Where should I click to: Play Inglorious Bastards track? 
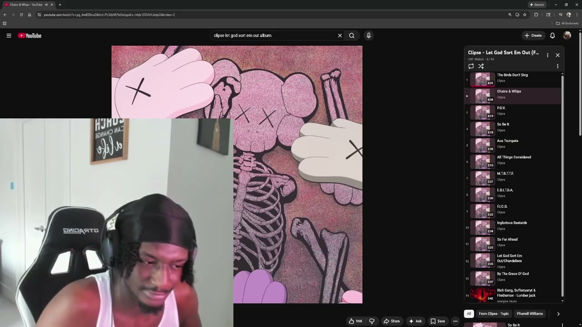coord(512,227)
